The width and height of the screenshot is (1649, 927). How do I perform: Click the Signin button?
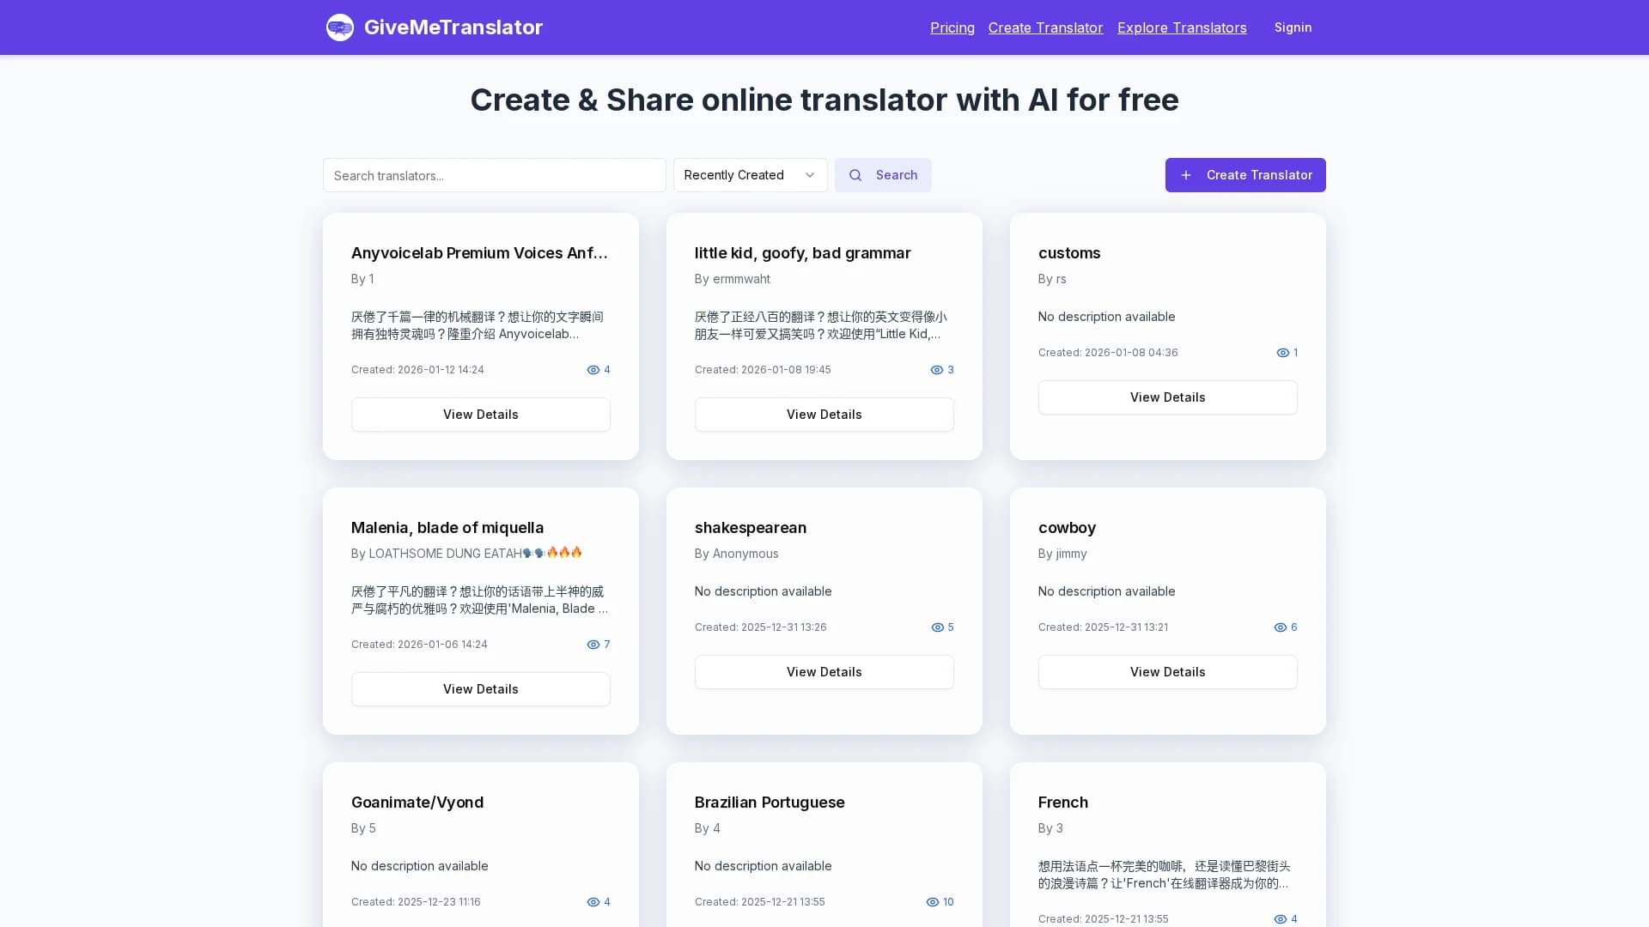(1293, 27)
